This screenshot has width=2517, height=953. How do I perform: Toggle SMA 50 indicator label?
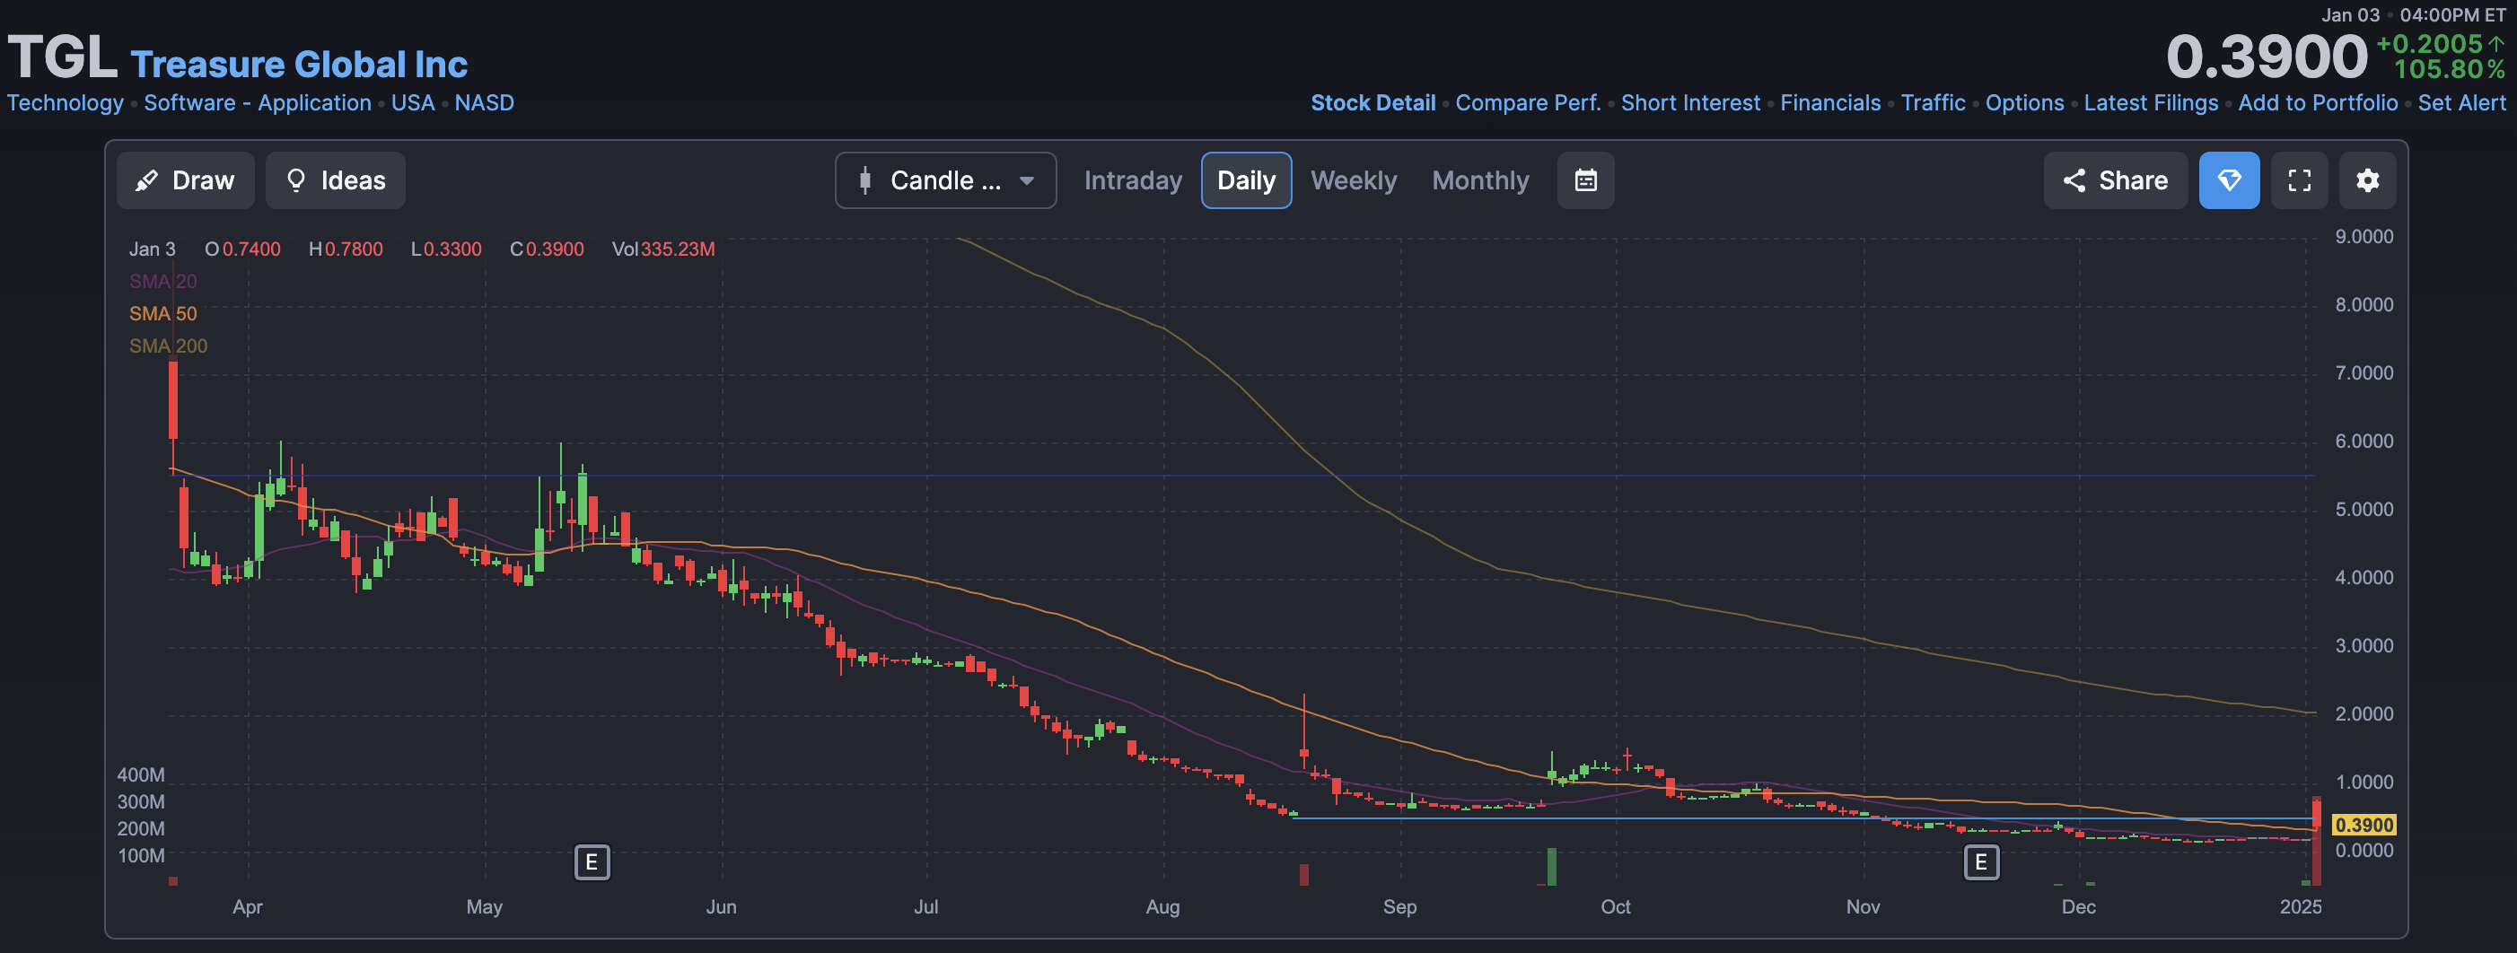[x=163, y=313]
